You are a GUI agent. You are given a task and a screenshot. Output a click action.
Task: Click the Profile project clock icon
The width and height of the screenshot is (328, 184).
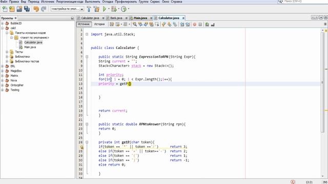tap(124, 9)
